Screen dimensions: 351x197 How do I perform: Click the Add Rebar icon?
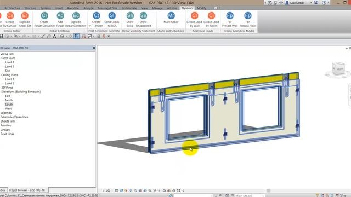(60, 16)
